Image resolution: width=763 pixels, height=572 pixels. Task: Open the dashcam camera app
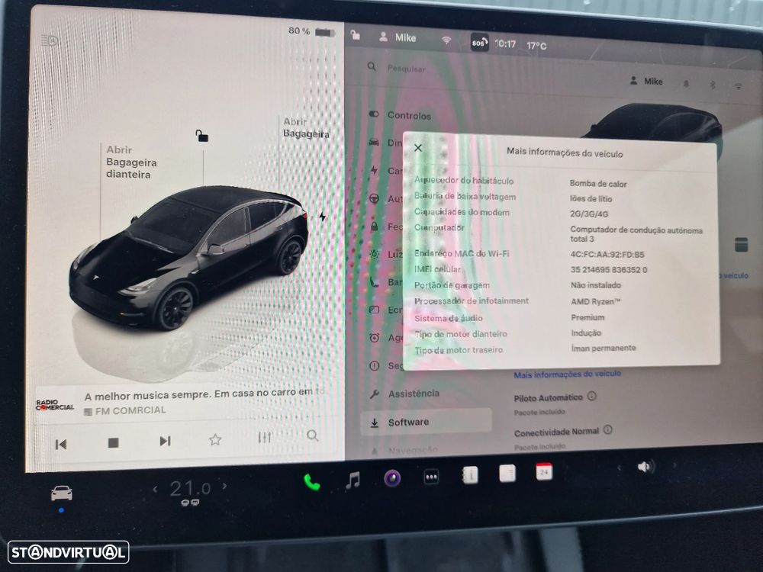[392, 478]
